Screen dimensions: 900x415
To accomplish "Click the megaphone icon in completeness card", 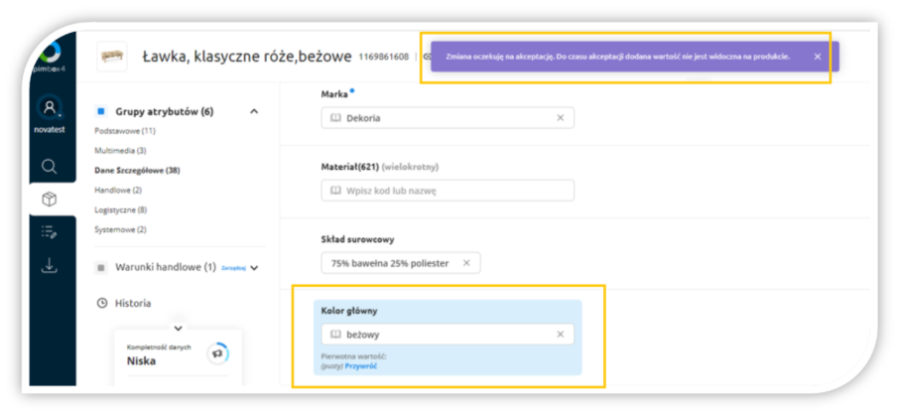I will point(217,353).
